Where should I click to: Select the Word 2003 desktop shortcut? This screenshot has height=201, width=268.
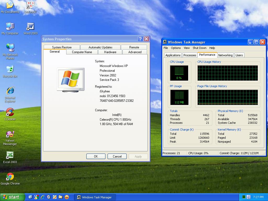[30, 29]
